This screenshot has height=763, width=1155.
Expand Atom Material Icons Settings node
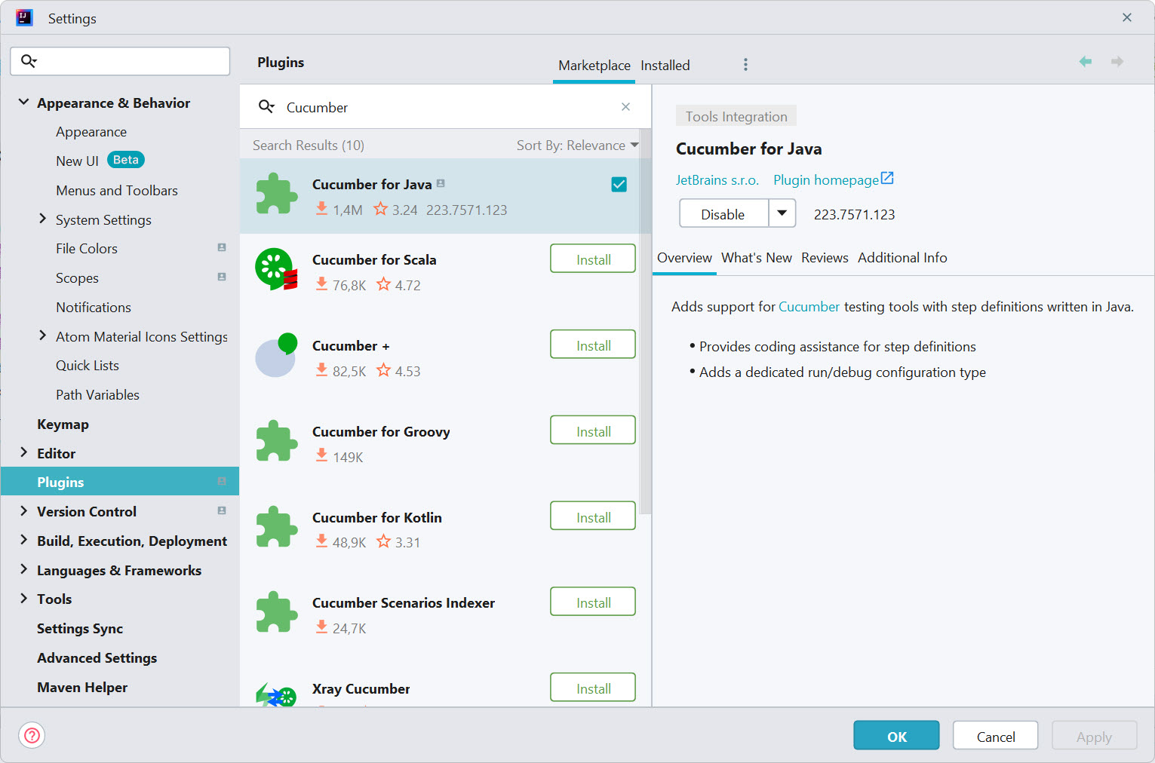[42, 336]
